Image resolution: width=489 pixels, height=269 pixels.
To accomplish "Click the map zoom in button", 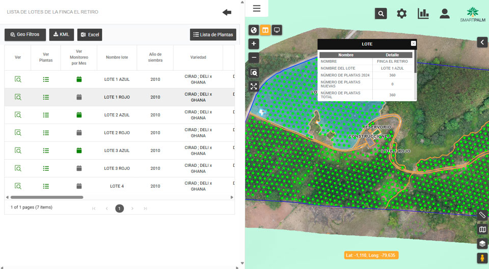I will pos(254,44).
